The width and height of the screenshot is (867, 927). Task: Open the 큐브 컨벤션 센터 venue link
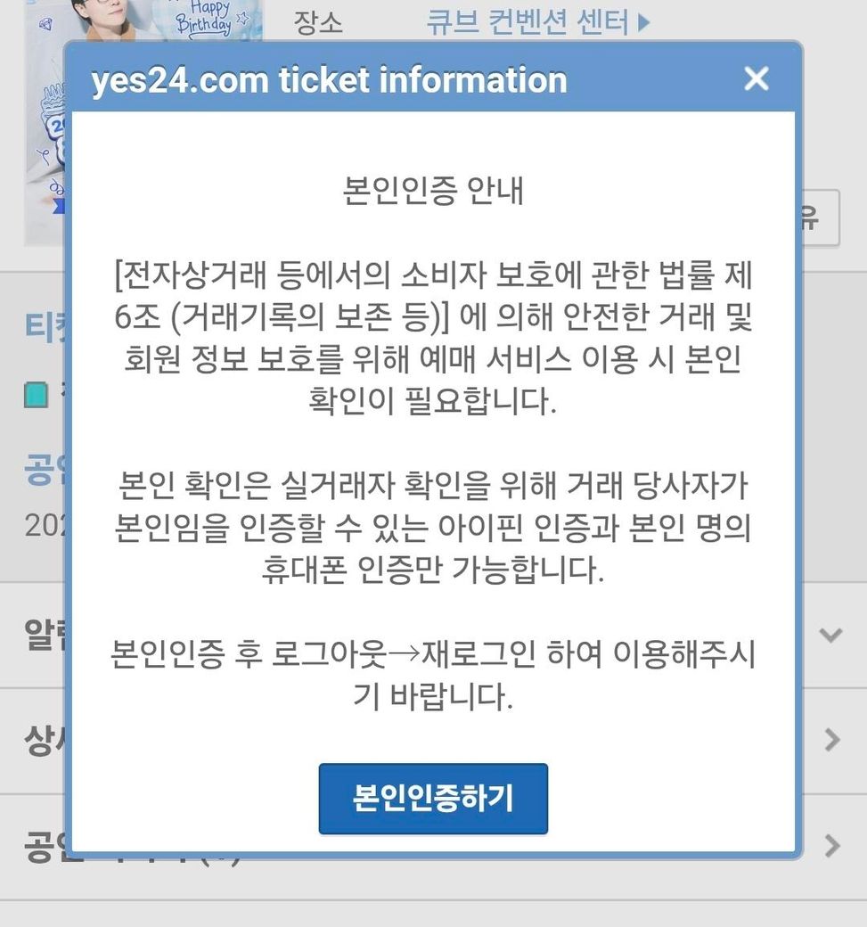click(528, 23)
